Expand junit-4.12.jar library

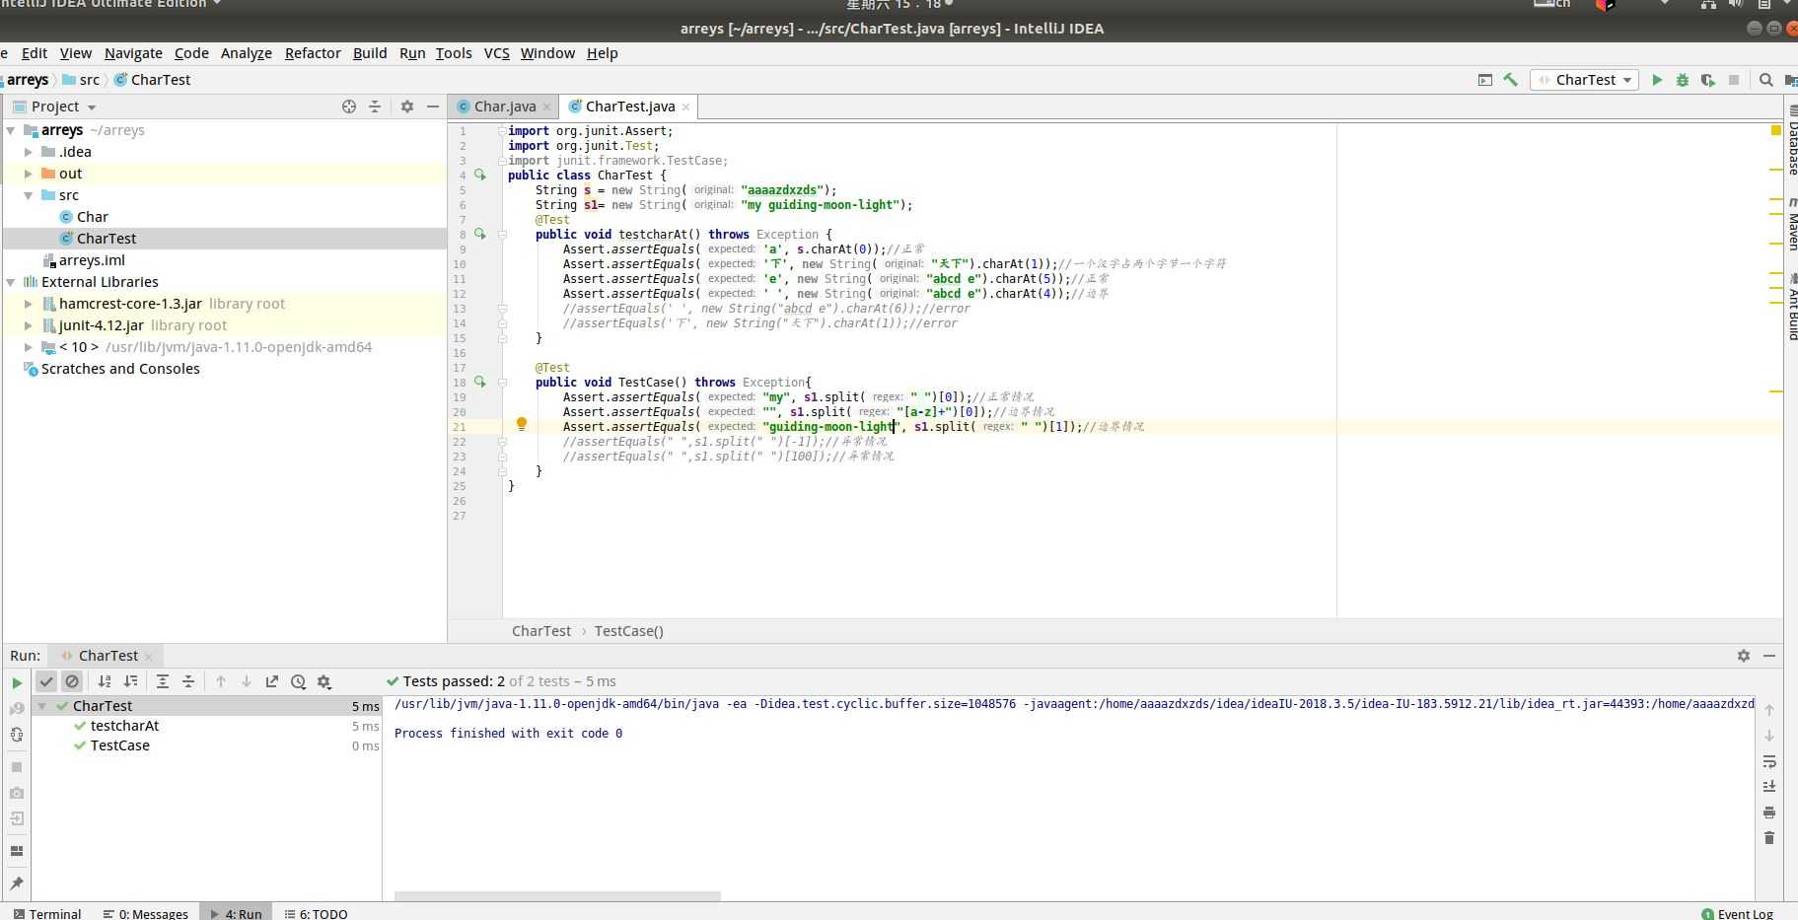tap(29, 325)
